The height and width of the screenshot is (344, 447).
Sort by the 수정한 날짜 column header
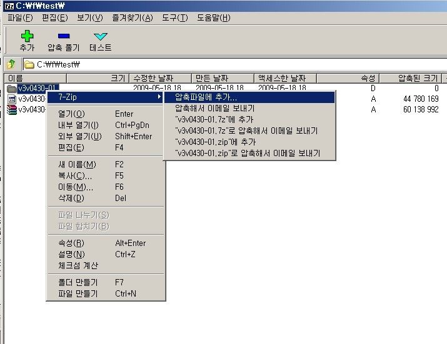(x=160, y=78)
